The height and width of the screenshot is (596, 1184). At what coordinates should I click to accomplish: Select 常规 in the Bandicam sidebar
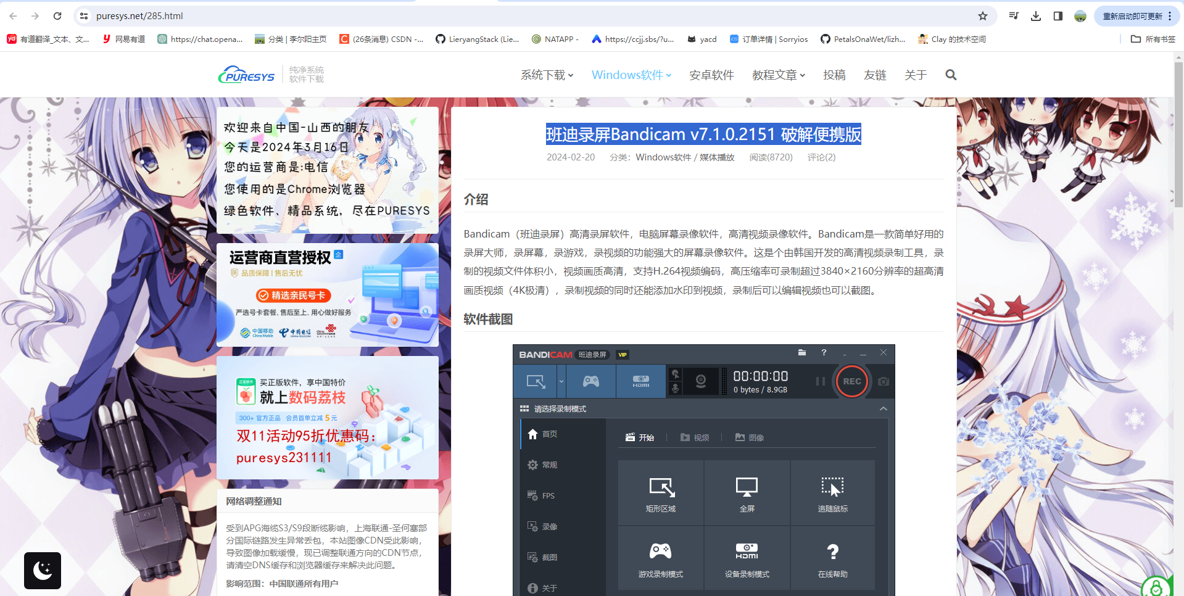(x=563, y=465)
